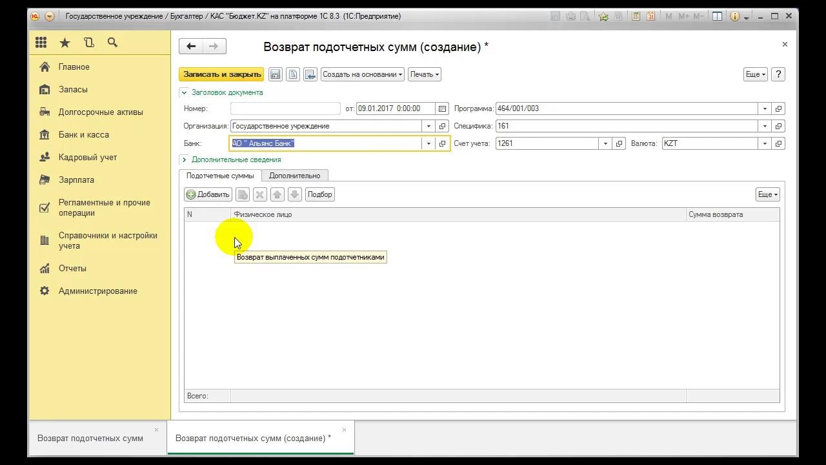
Task: Expand Специфика dropdown list
Action: coord(765,126)
